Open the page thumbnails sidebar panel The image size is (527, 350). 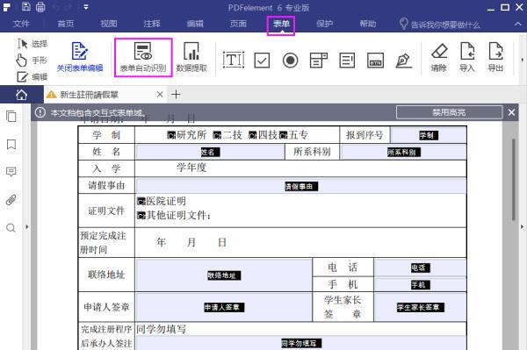pyautogui.click(x=11, y=117)
